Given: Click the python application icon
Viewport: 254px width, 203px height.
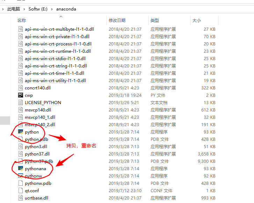Looking at the screenshot, I should click(x=21, y=132).
